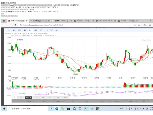Go back using browser back arrow
153x115 pixels.
coord(4,25)
